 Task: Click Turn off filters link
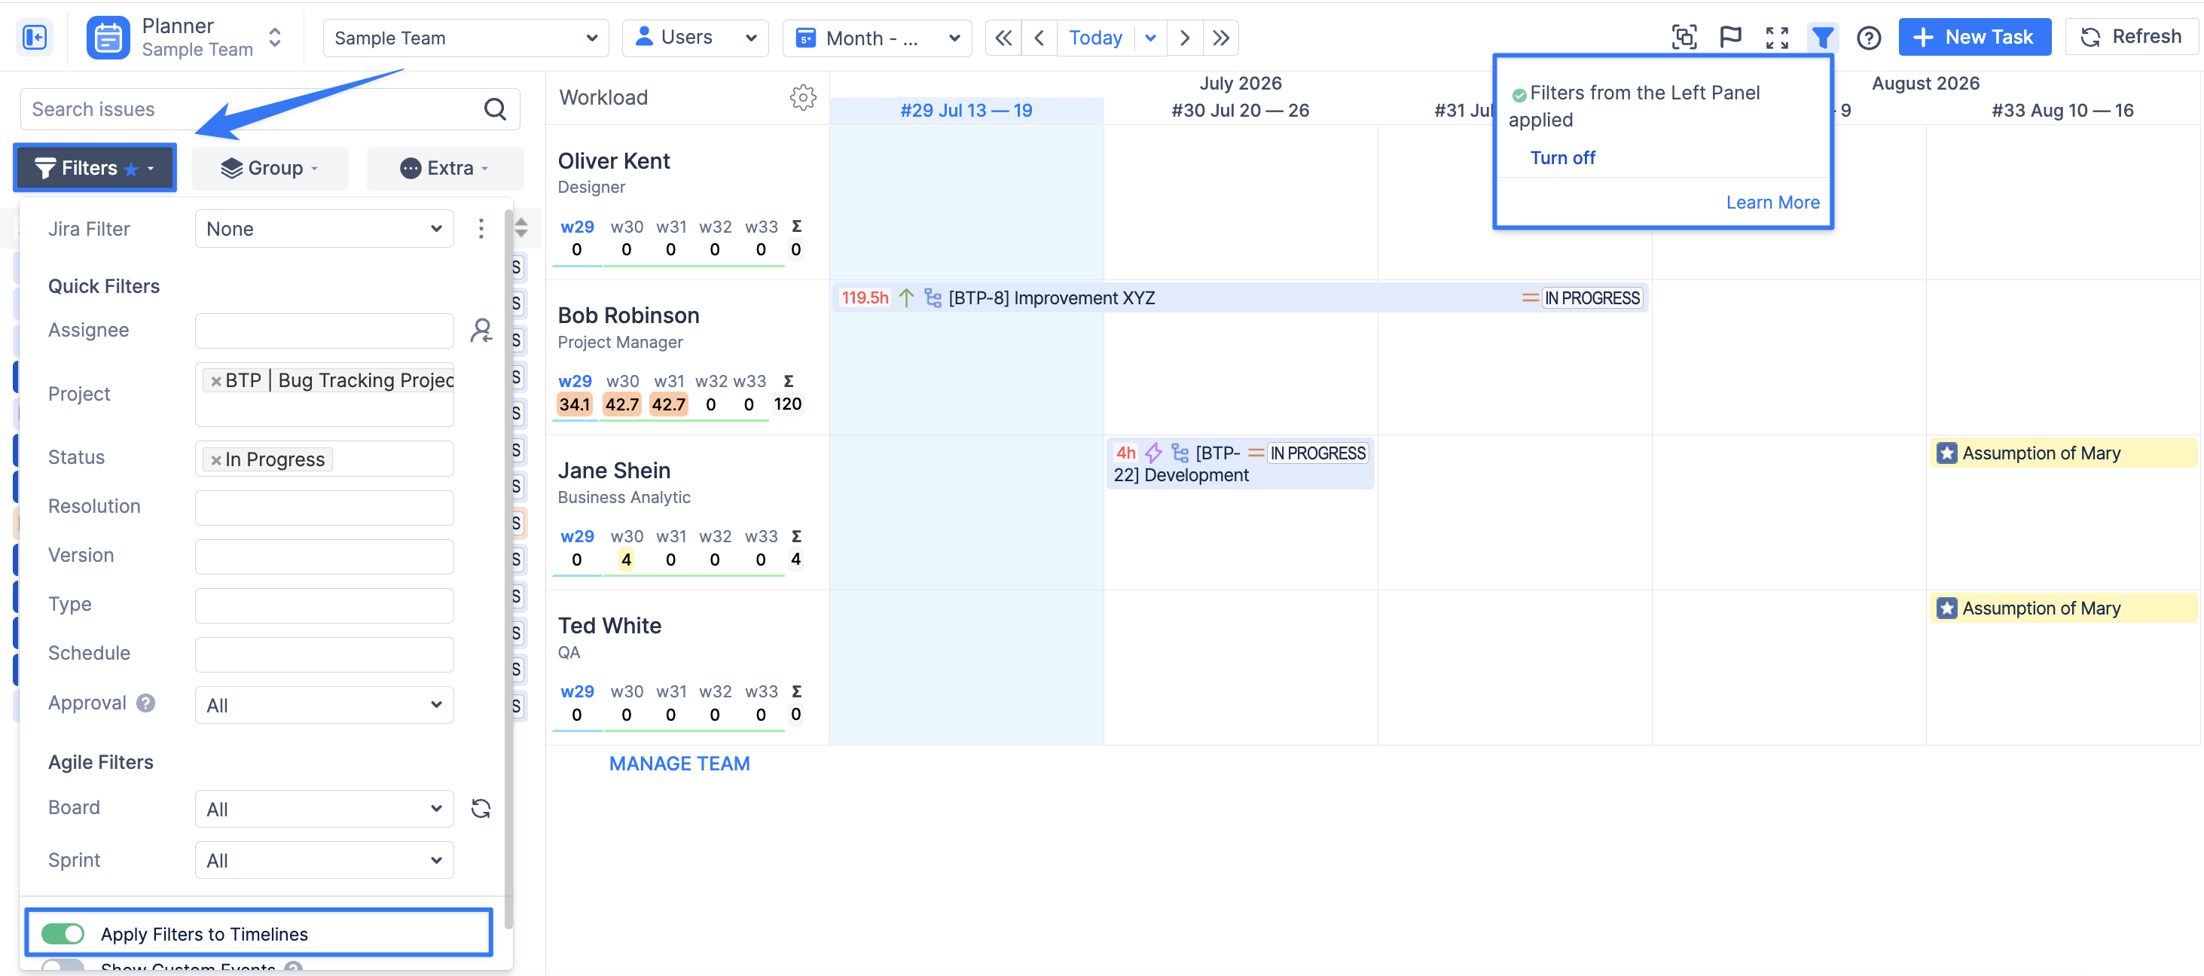pyautogui.click(x=1562, y=157)
